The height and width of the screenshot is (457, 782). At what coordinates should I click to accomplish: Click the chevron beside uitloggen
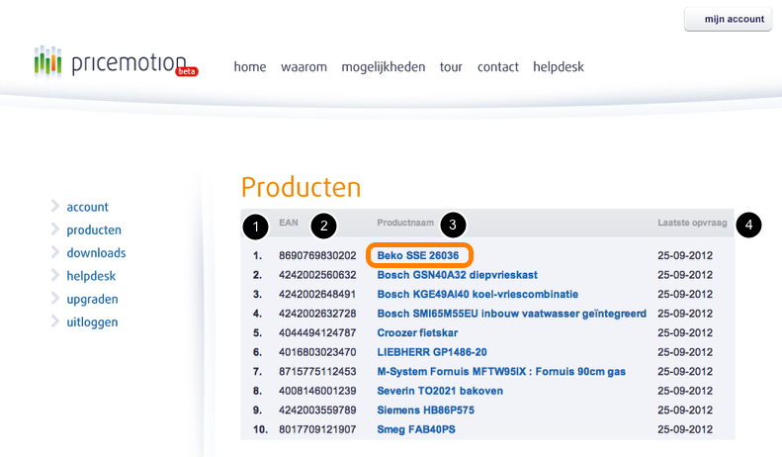(54, 320)
